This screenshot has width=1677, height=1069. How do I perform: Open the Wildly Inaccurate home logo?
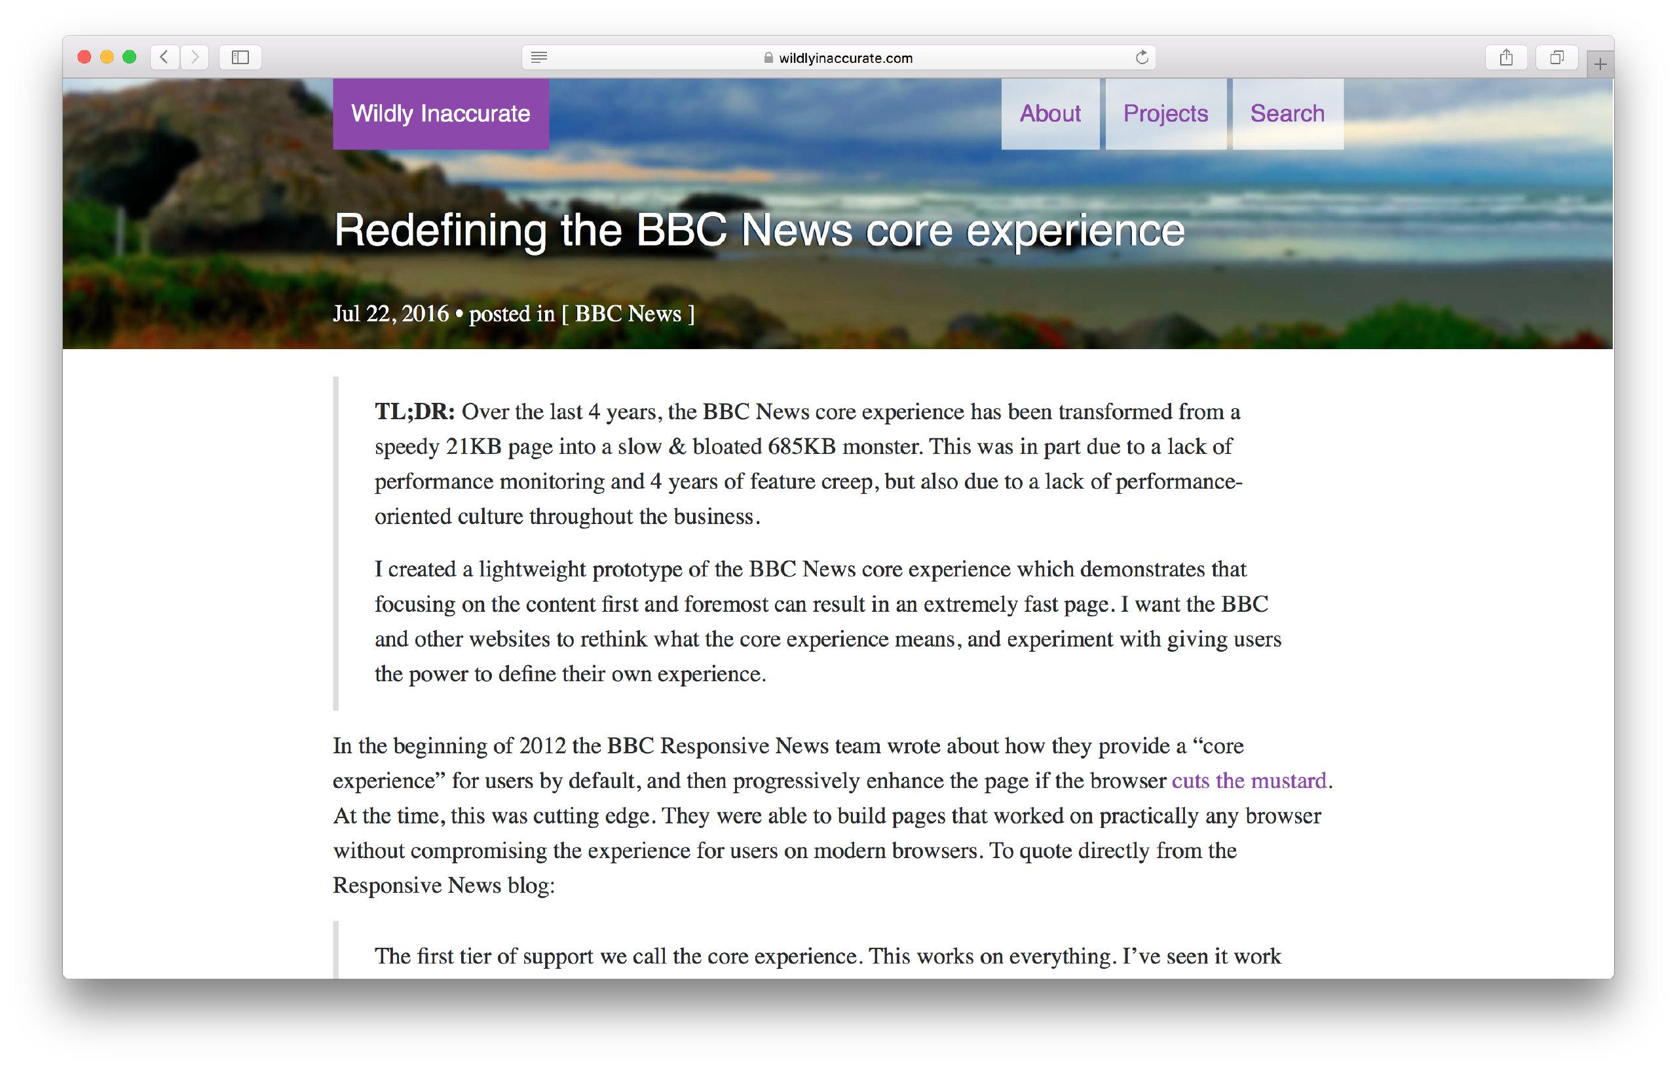pyautogui.click(x=441, y=113)
